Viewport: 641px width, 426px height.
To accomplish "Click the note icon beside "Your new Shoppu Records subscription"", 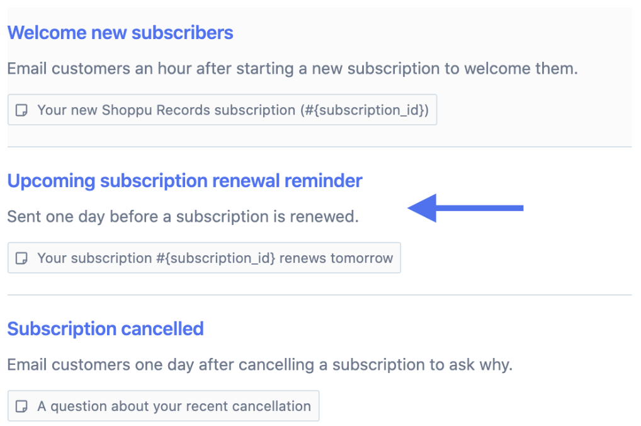I will pyautogui.click(x=21, y=110).
